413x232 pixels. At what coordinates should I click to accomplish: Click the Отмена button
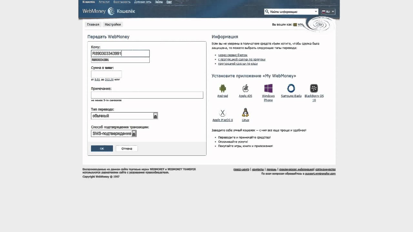click(126, 149)
